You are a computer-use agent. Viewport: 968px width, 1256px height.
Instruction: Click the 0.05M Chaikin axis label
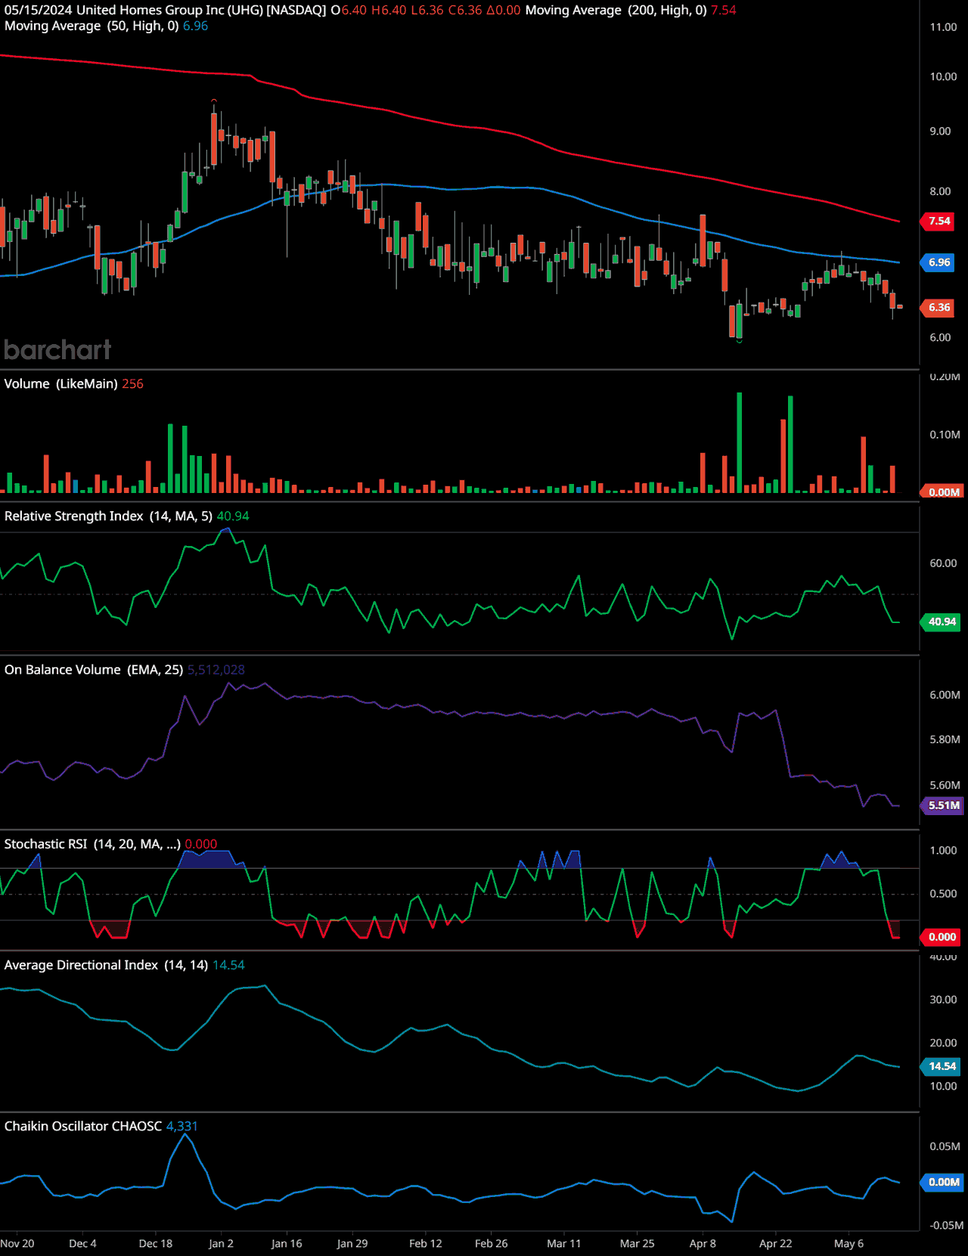945,1146
